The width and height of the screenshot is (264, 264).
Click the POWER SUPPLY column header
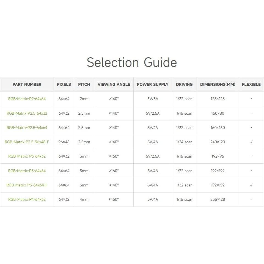(153, 84)
